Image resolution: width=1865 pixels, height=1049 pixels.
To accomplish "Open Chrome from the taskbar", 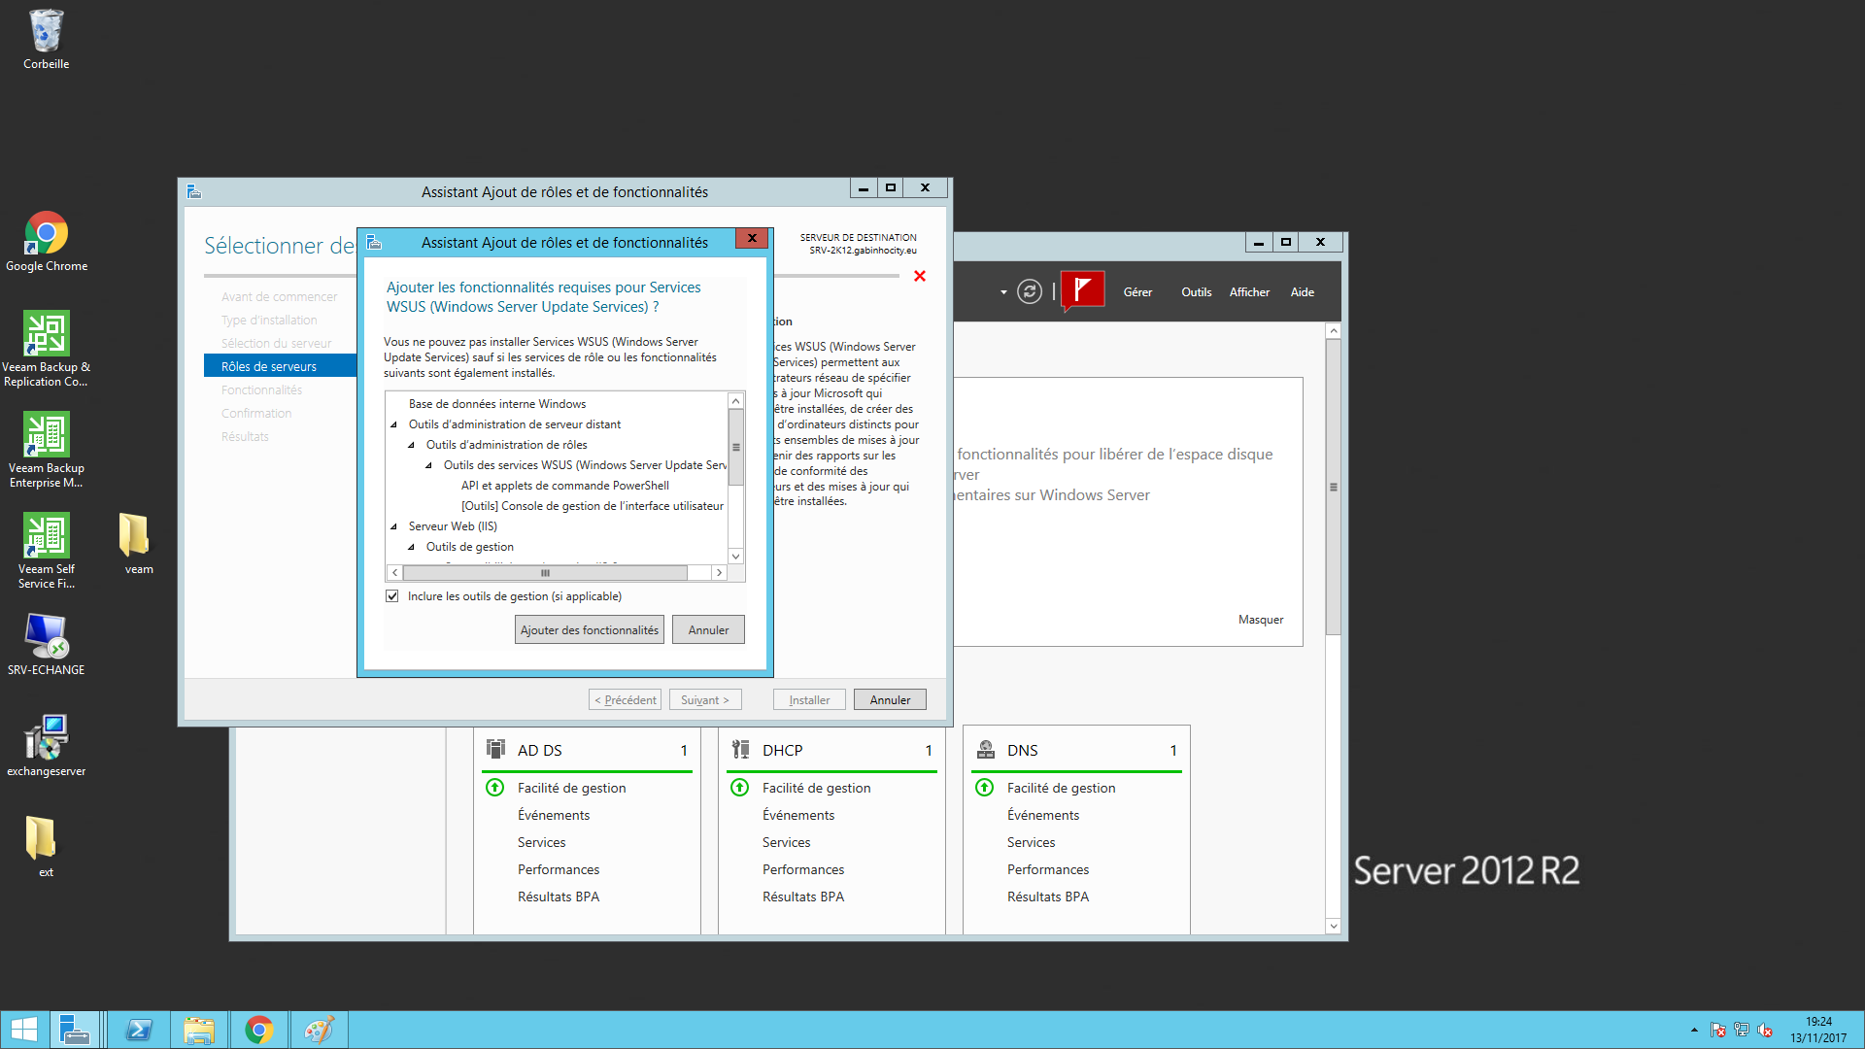I will tap(259, 1030).
